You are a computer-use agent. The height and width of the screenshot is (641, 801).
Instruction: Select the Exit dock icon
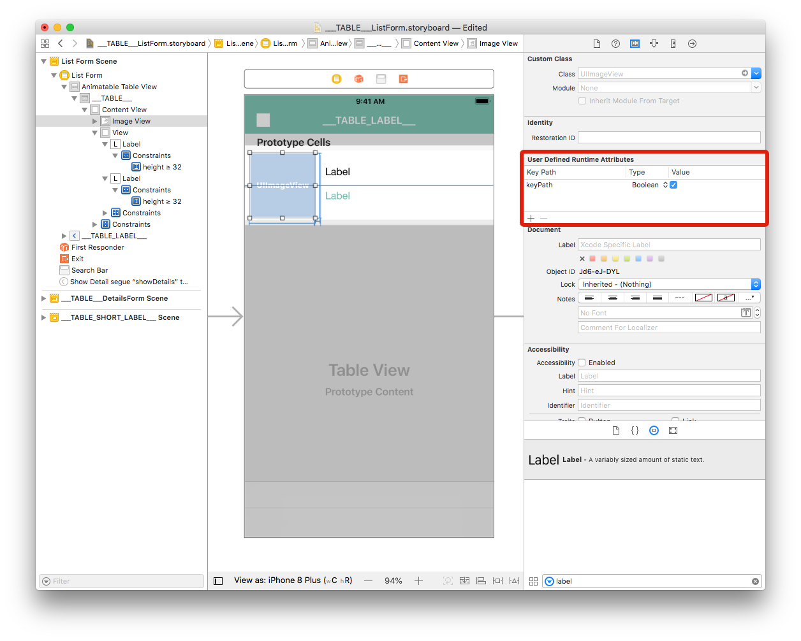(x=403, y=79)
